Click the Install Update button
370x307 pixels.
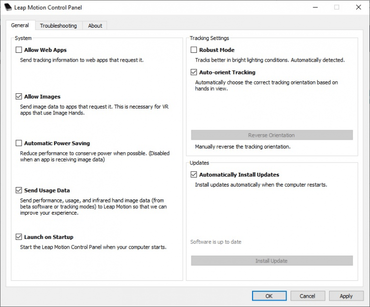pos(271,261)
